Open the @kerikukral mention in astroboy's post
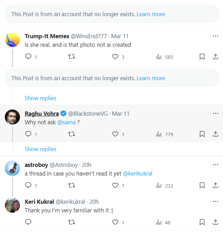 137,173
